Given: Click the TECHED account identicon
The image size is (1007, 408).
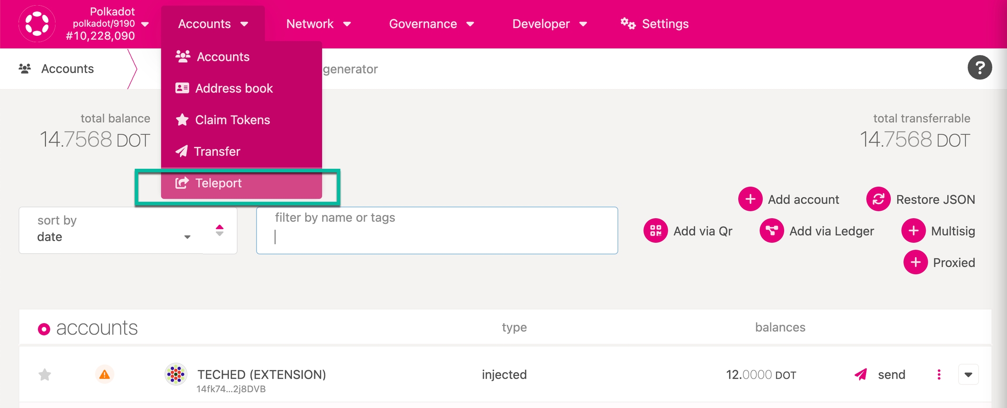Looking at the screenshot, I should (176, 374).
